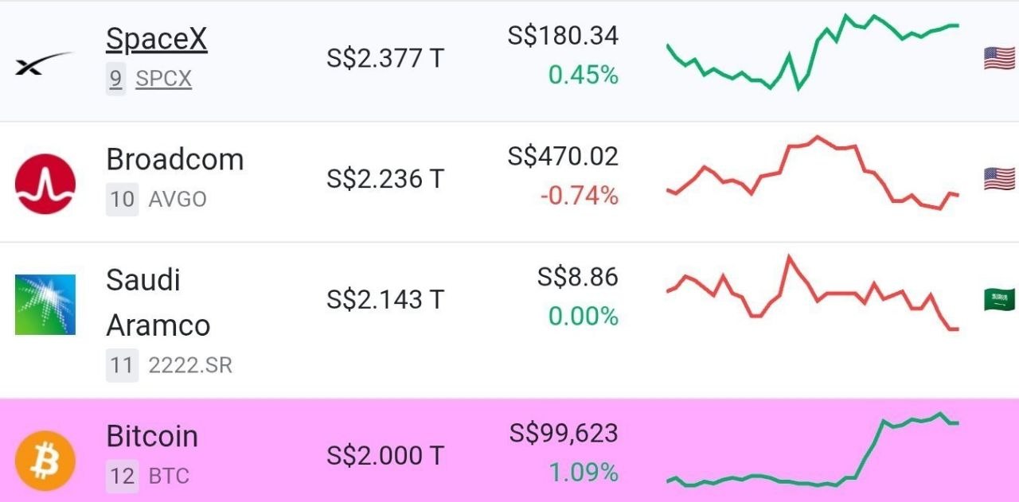Click the Saudi Aramco logo icon
Screen dimensions: 1019x502
pos(45,305)
